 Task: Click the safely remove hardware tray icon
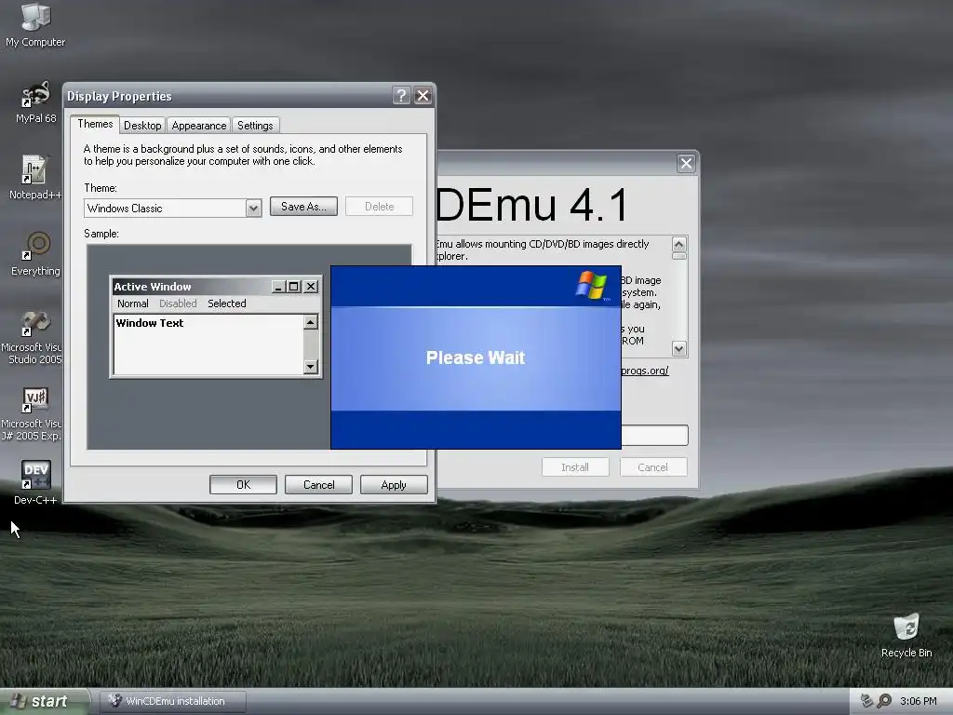[866, 701]
